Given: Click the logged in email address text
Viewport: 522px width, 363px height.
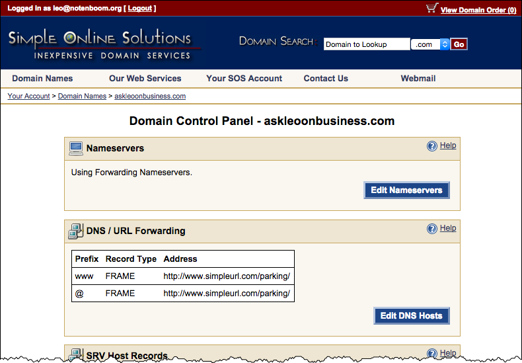Looking at the screenshot, I should pos(88,9).
